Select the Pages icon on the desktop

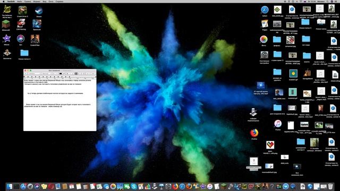pos(265,24)
